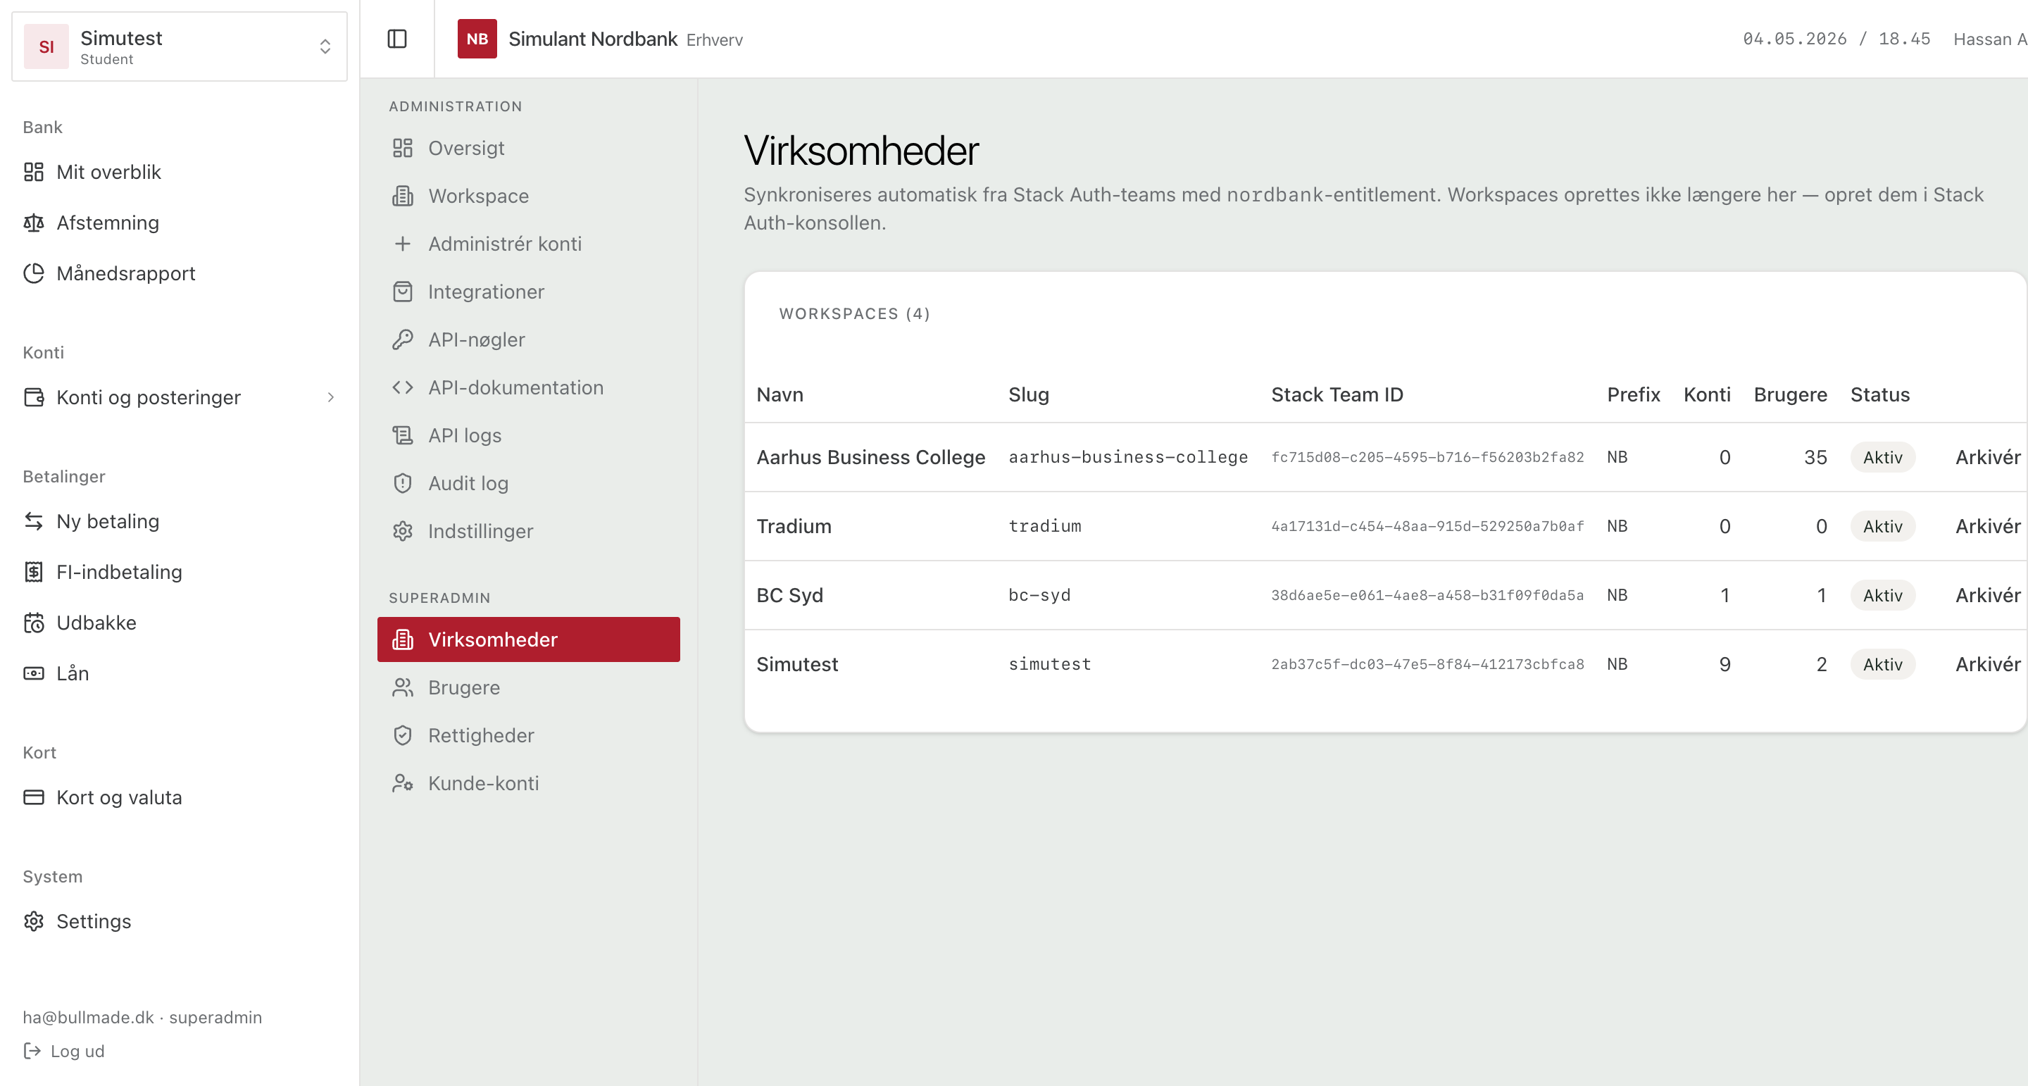2028x1086 pixels.
Task: Click the API logs scroll icon
Action: [x=402, y=435]
